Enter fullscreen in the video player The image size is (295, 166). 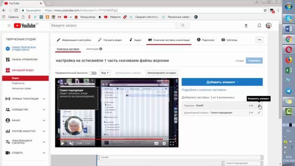[172, 143]
